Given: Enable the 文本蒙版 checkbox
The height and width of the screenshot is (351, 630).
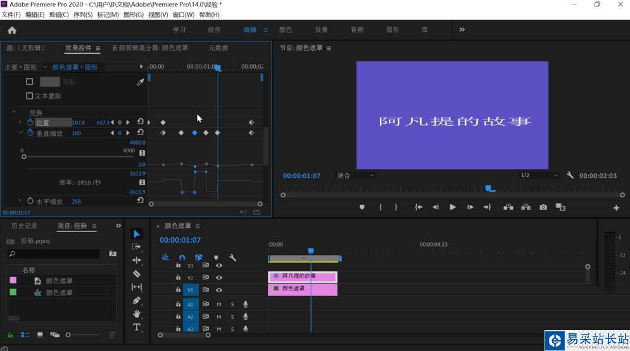Looking at the screenshot, I should tap(29, 96).
